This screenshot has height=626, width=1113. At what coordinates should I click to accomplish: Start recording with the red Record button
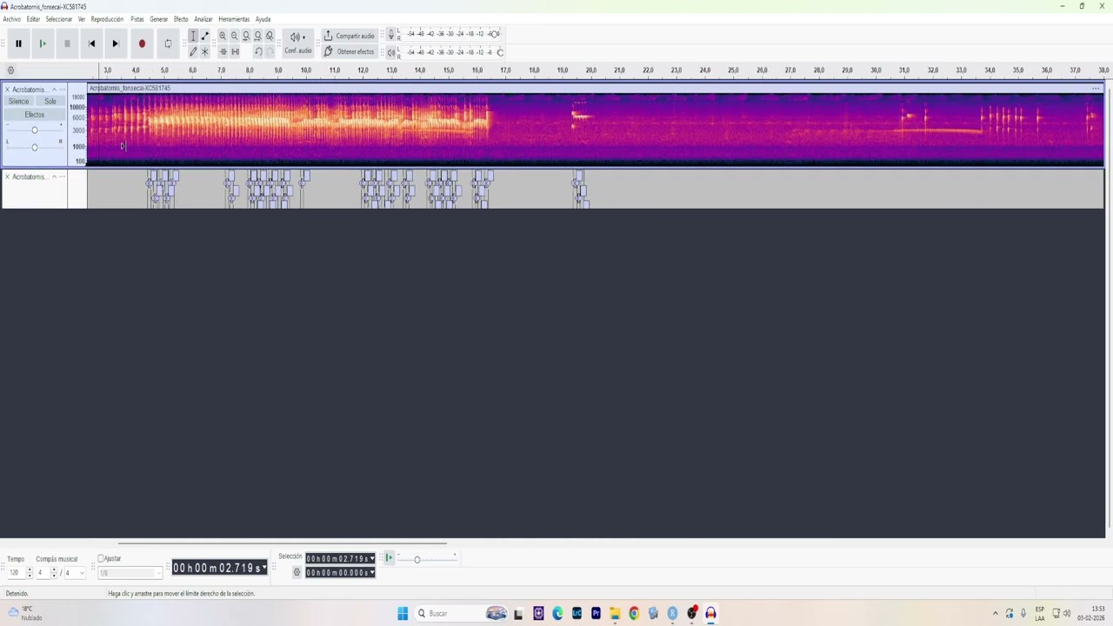[142, 43]
